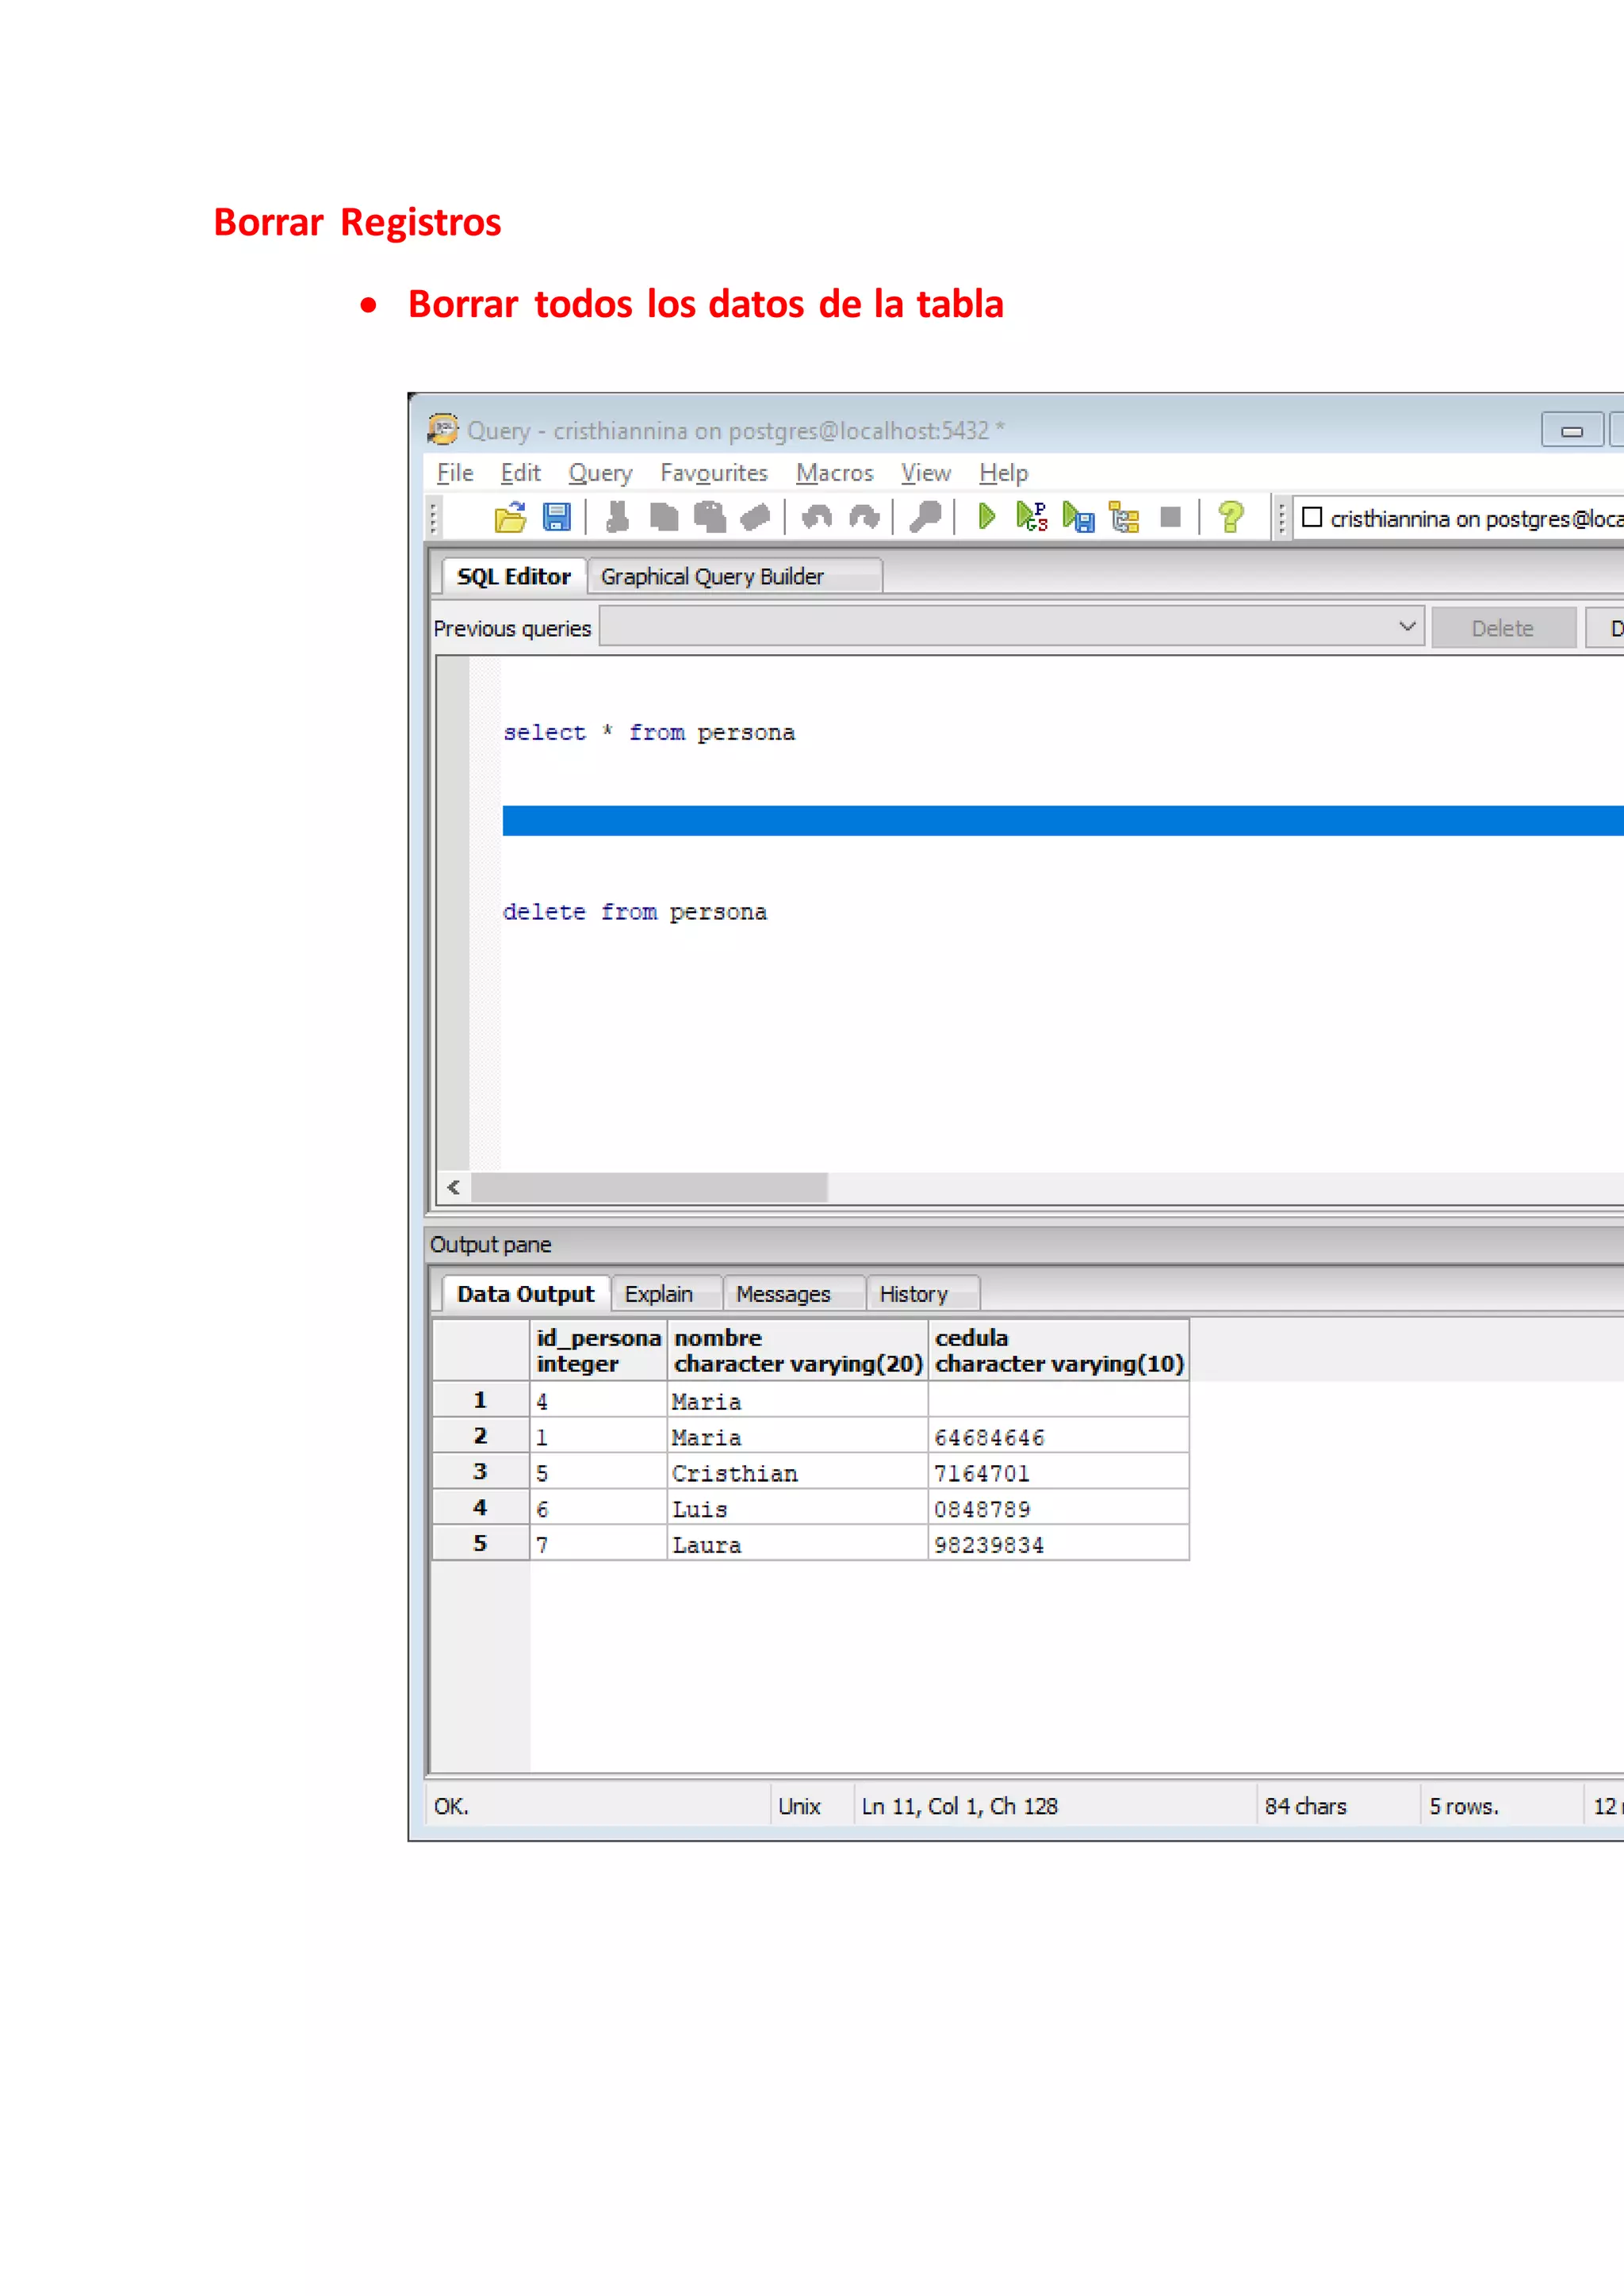The image size is (1624, 2296).
Task: Select the History output tab
Action: coord(923,1293)
